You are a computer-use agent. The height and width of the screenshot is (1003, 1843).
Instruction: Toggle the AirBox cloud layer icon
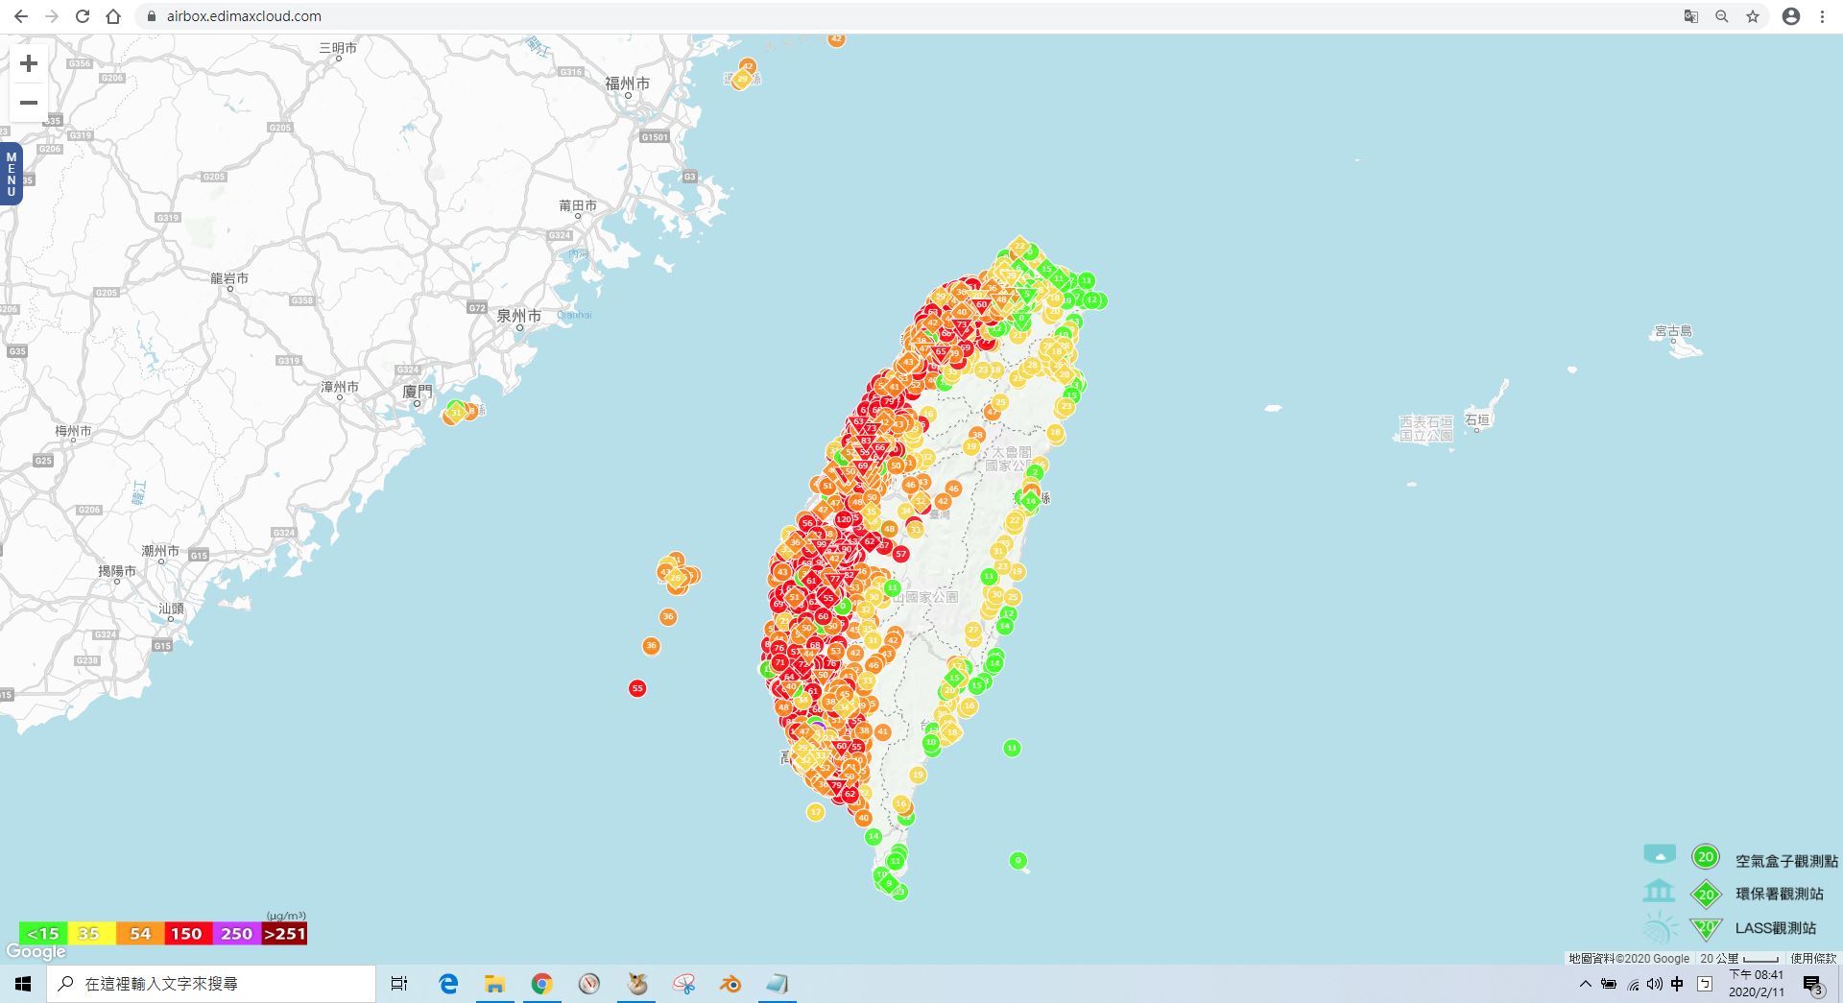pos(1660,854)
